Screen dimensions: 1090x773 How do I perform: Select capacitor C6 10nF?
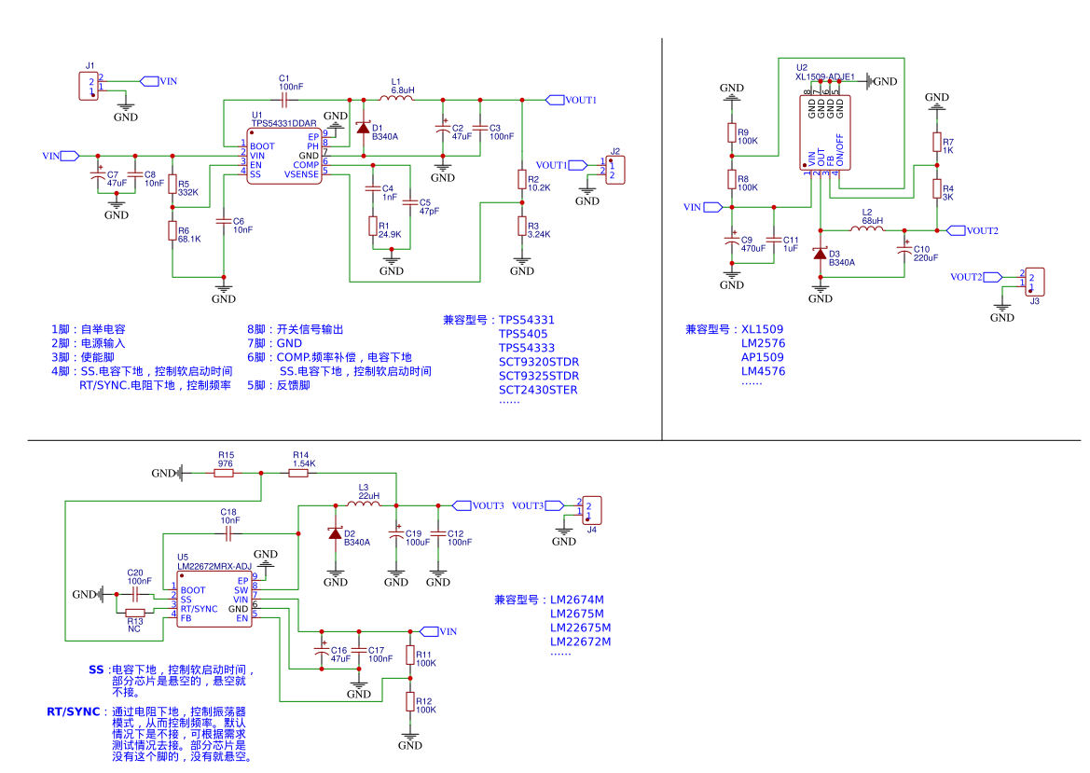224,221
